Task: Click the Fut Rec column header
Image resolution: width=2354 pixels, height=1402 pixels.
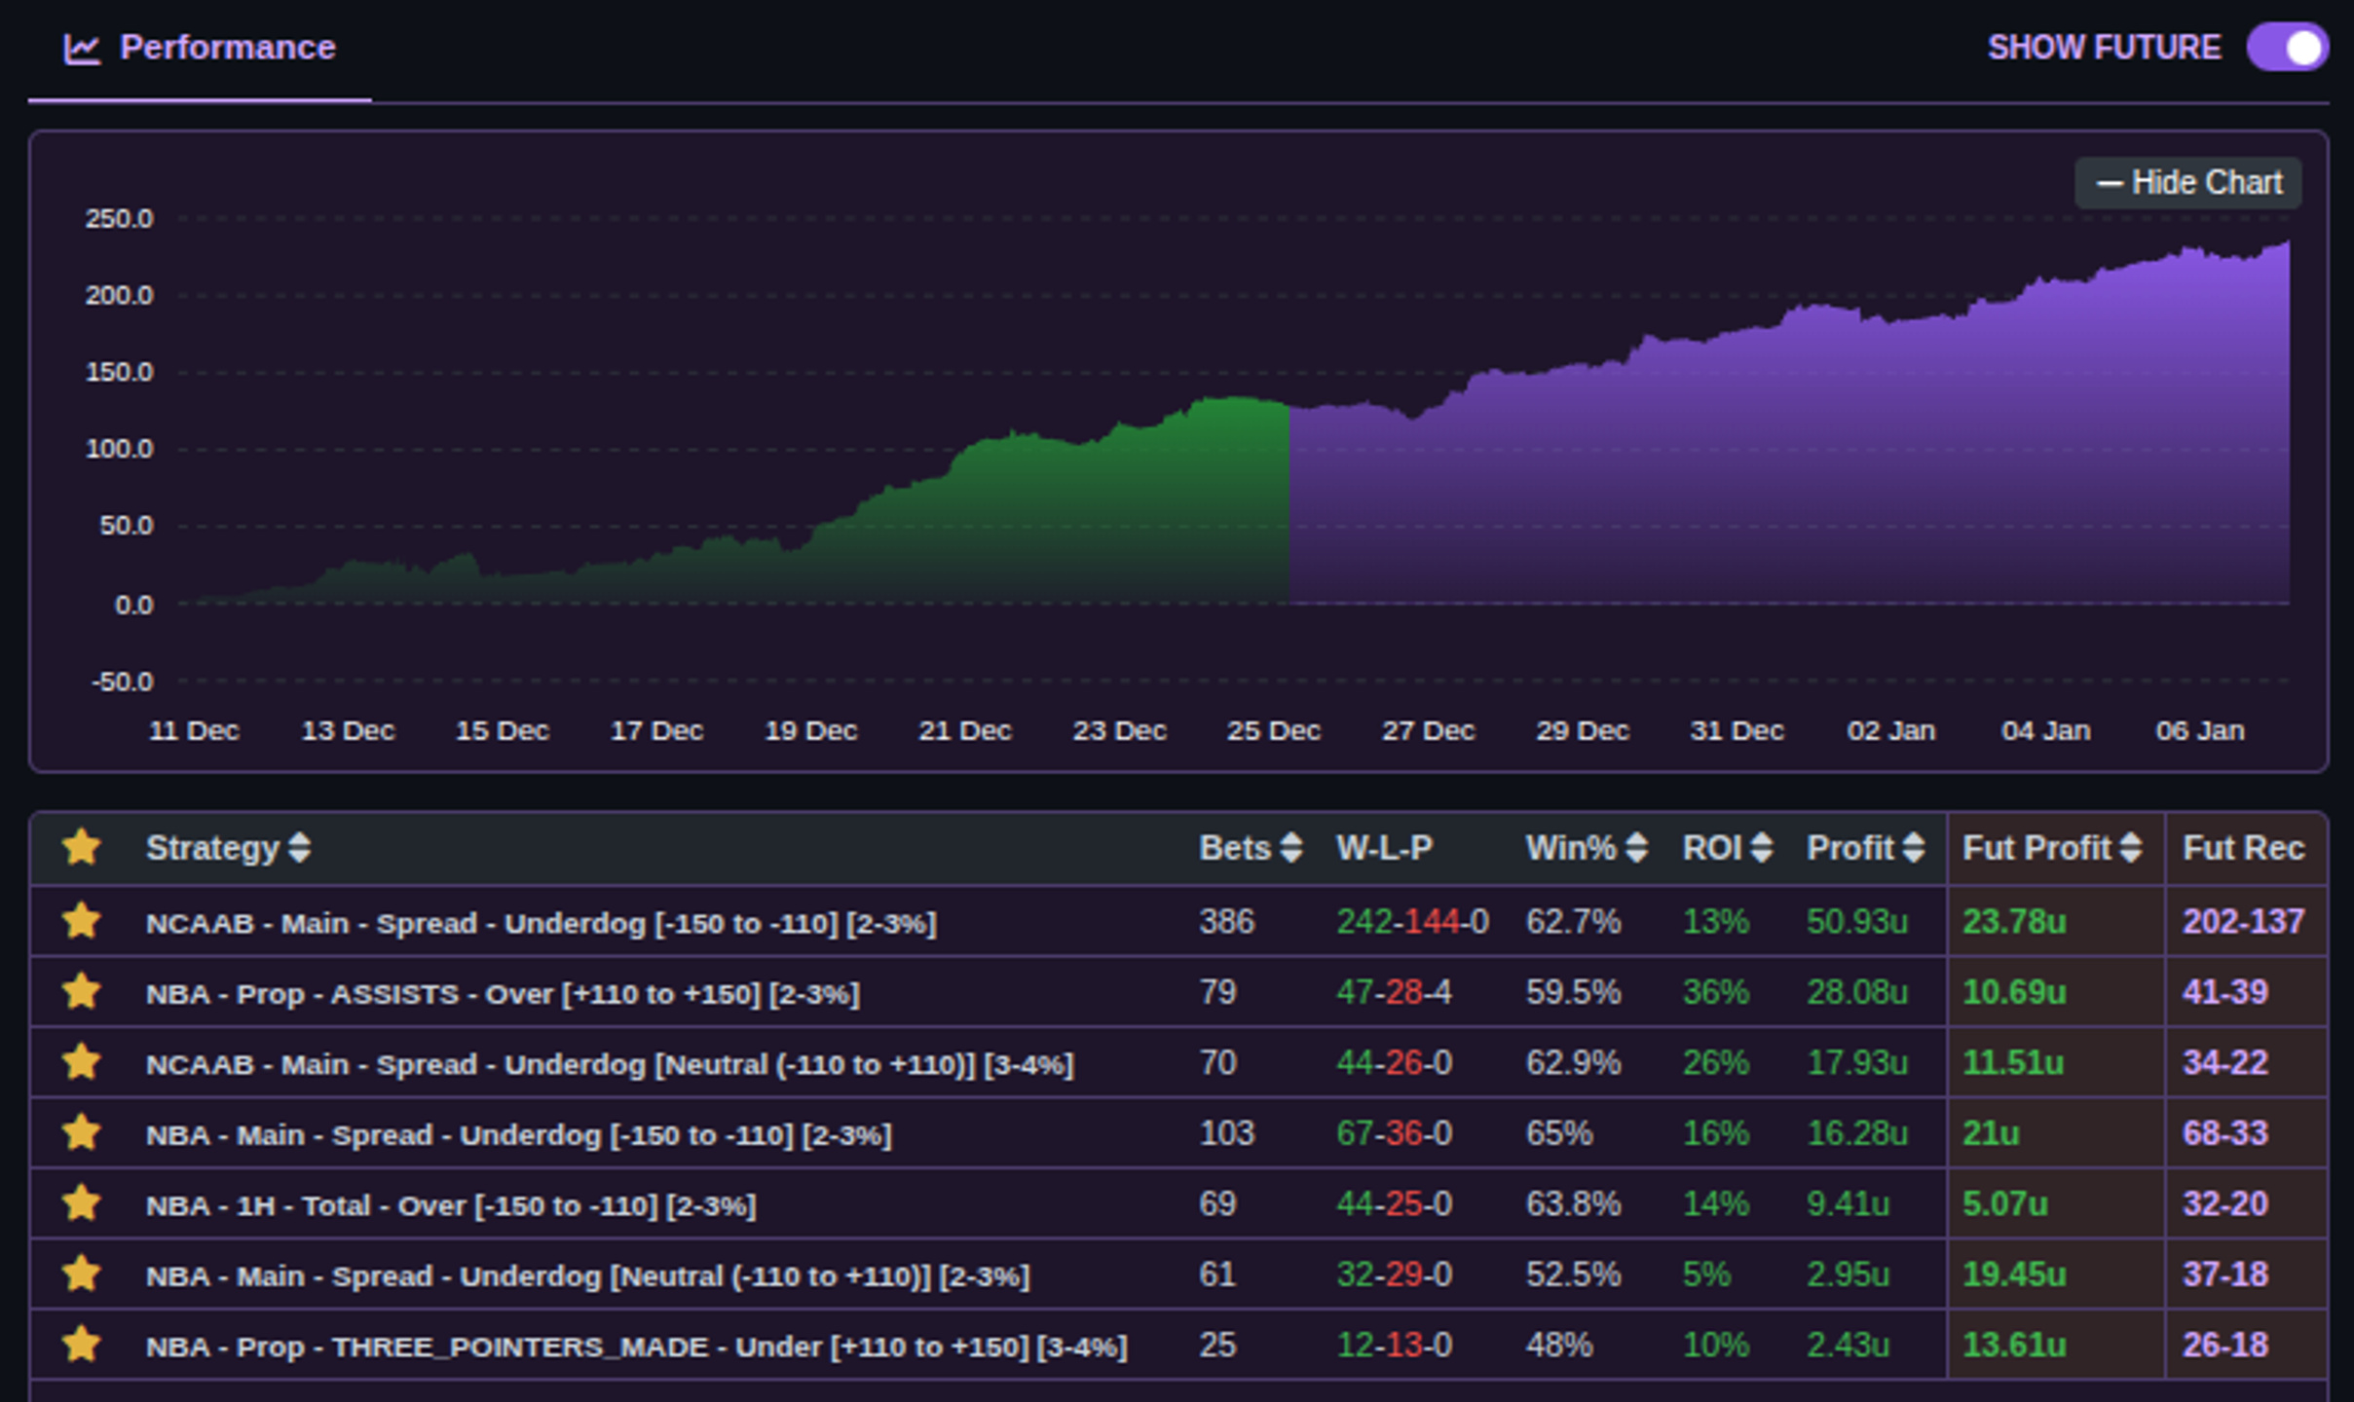Action: click(x=2243, y=848)
